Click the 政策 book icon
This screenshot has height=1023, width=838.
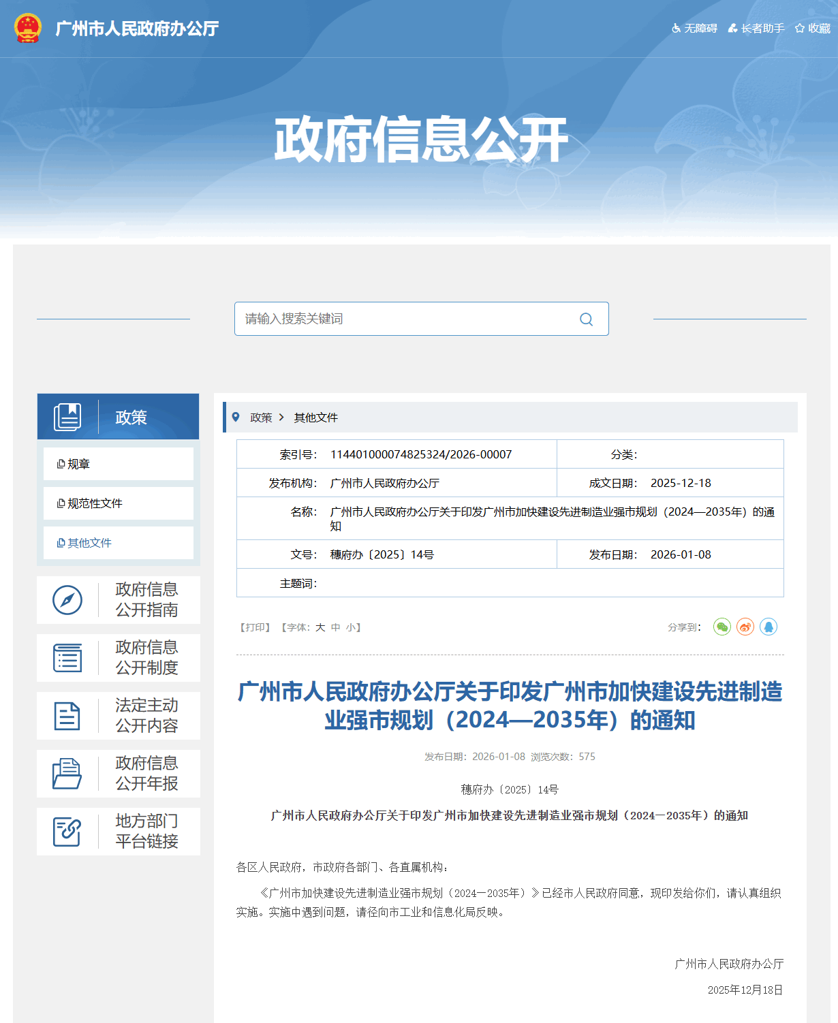click(x=67, y=417)
